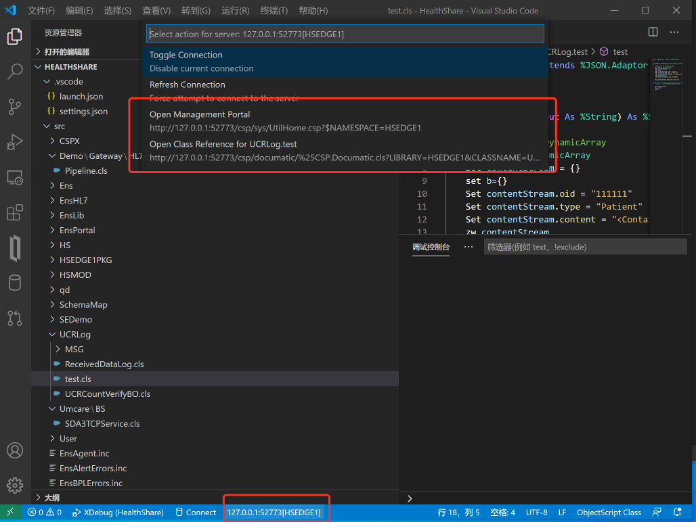Choose Open Management Portal action

coord(345,121)
